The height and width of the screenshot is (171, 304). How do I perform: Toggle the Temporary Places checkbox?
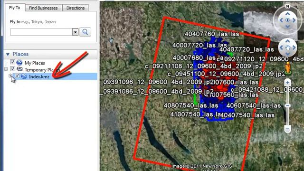tap(13, 68)
